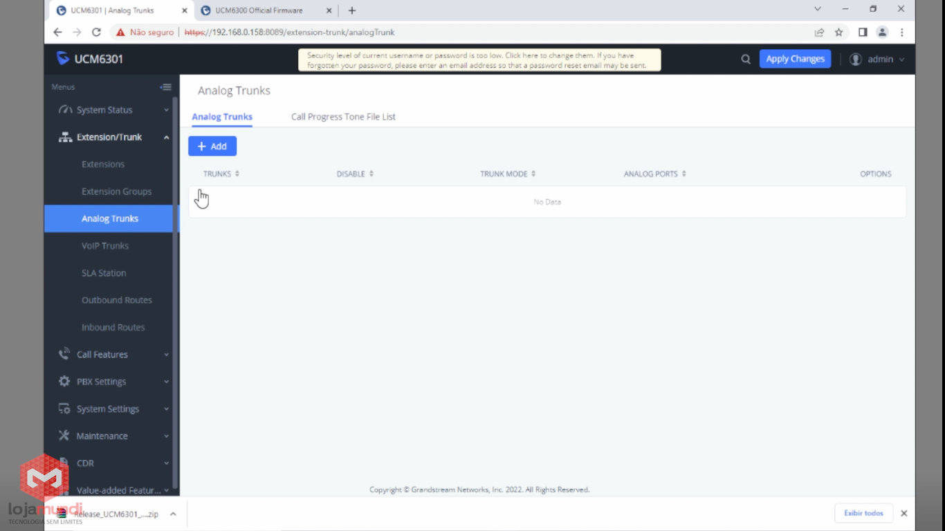Collapse the sidebar using the Menus toggle icon
The image size is (945, 531).
[165, 87]
